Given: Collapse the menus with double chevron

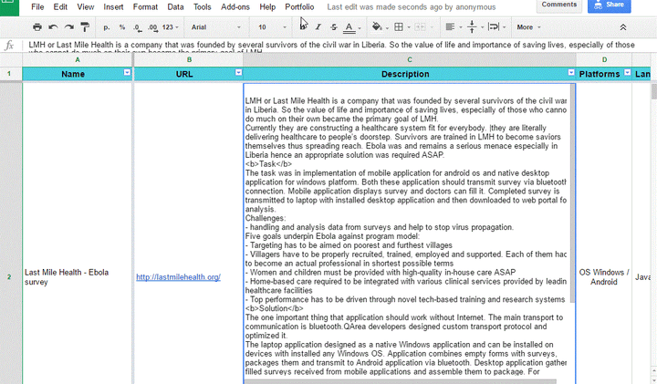Looking at the screenshot, I should (x=623, y=27).
